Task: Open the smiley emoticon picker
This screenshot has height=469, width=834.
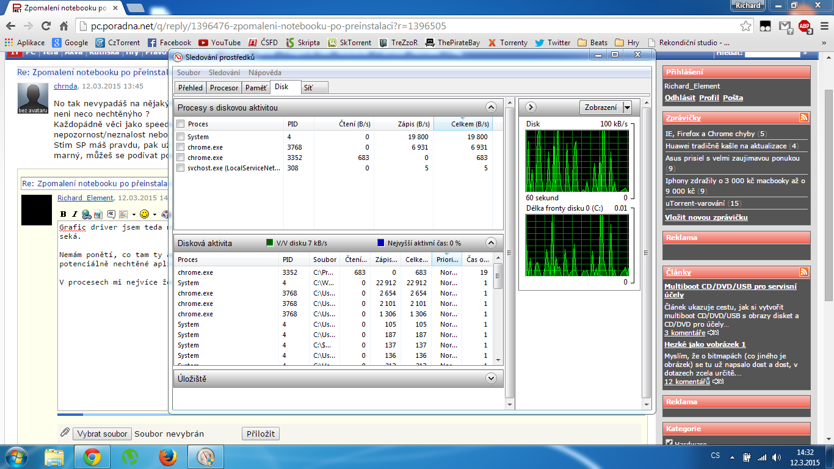Action: [145, 214]
